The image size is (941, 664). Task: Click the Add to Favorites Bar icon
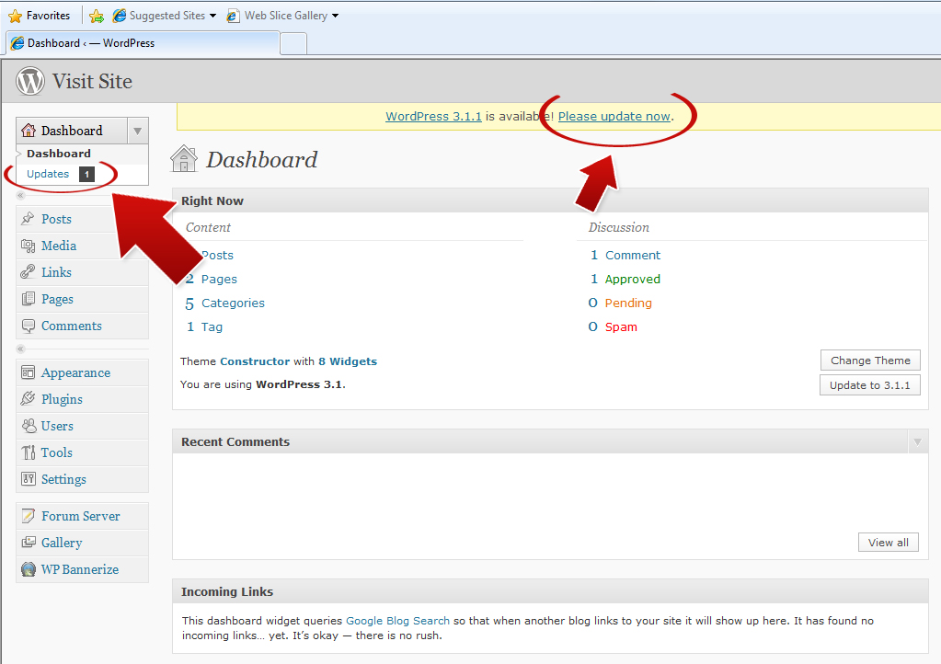pyautogui.click(x=96, y=16)
